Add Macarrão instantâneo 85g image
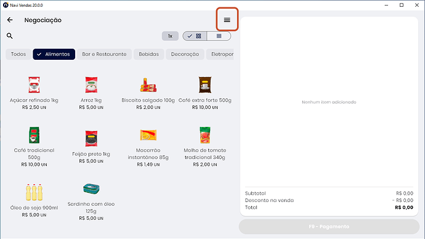Viewport: 425px width, 239px height. (x=148, y=135)
